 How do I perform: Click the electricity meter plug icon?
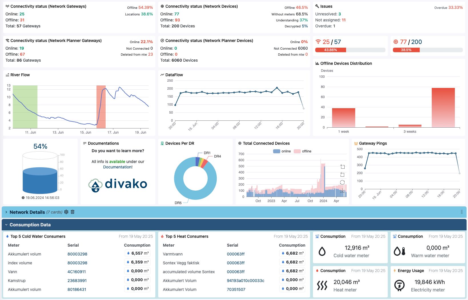[x=399, y=285]
